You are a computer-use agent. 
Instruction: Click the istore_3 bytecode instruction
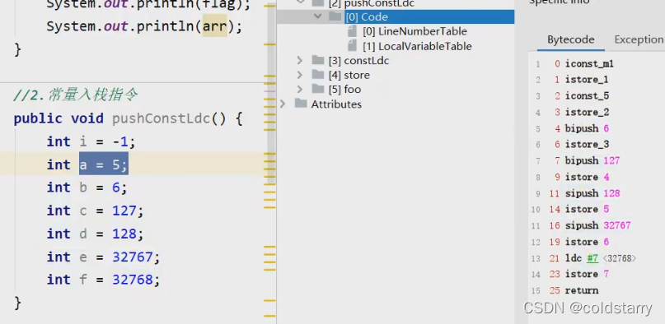(x=588, y=145)
